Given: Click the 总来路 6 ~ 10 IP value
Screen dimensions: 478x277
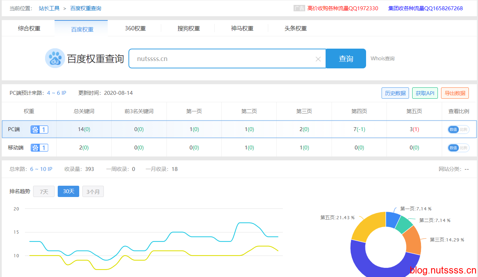Looking at the screenshot, I should coord(41,169).
